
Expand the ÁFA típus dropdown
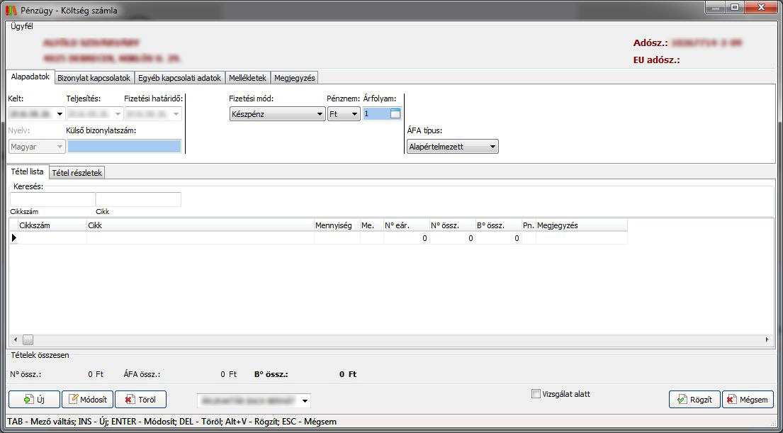point(492,147)
